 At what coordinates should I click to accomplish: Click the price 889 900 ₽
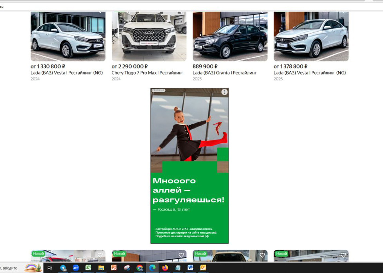tap(205, 66)
